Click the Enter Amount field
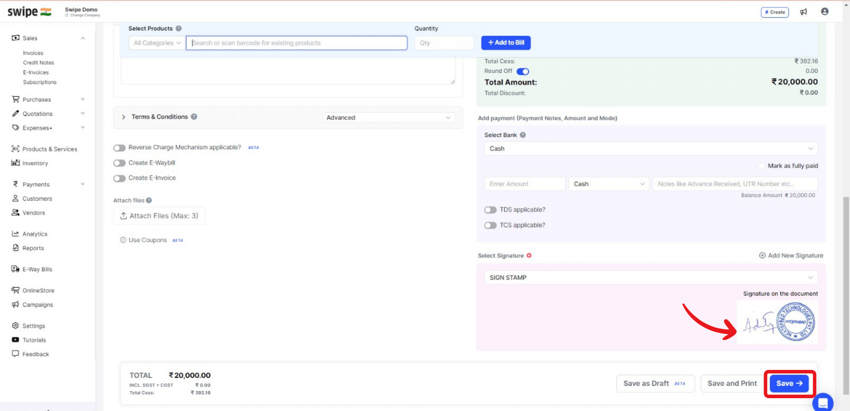The height and width of the screenshot is (411, 850). click(525, 184)
